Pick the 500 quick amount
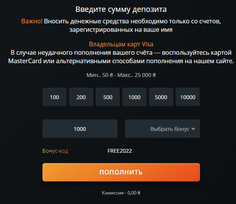Viewport: 236px width, 204px height. [x=108, y=97]
